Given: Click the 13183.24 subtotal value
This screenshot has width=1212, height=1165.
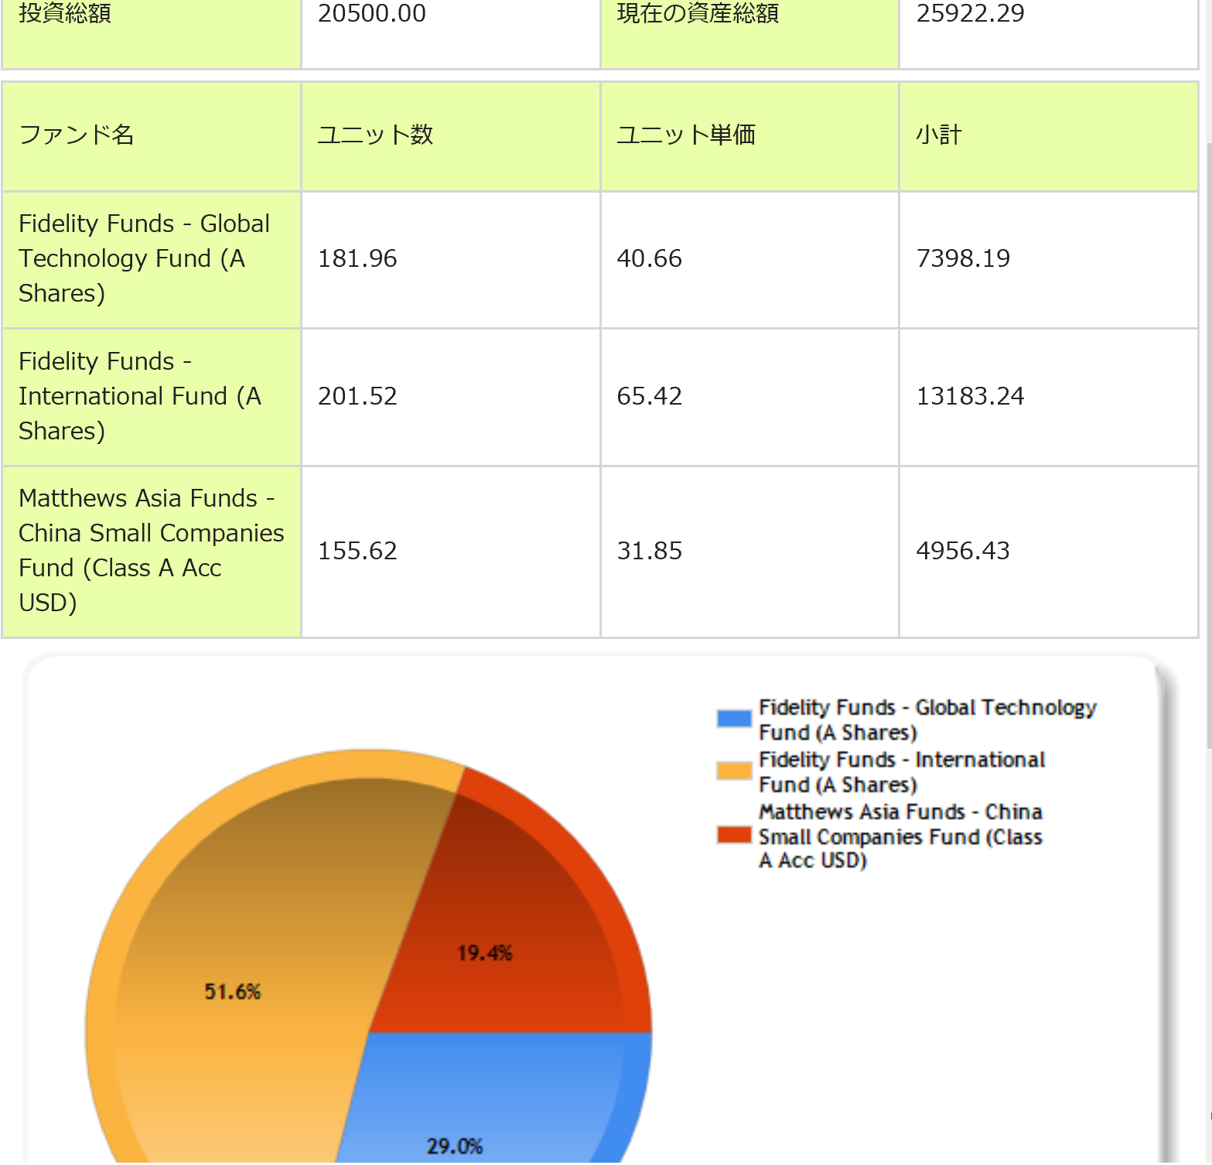Looking at the screenshot, I should tap(970, 396).
